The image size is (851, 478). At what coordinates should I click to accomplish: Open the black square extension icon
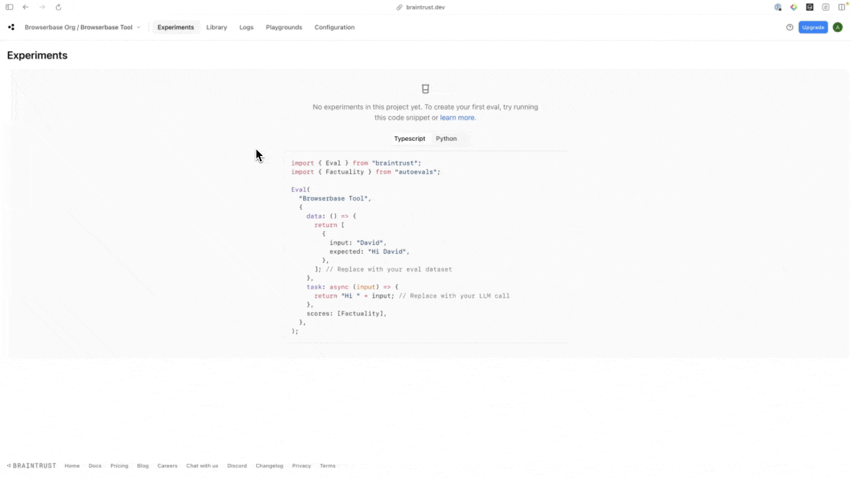(x=810, y=7)
